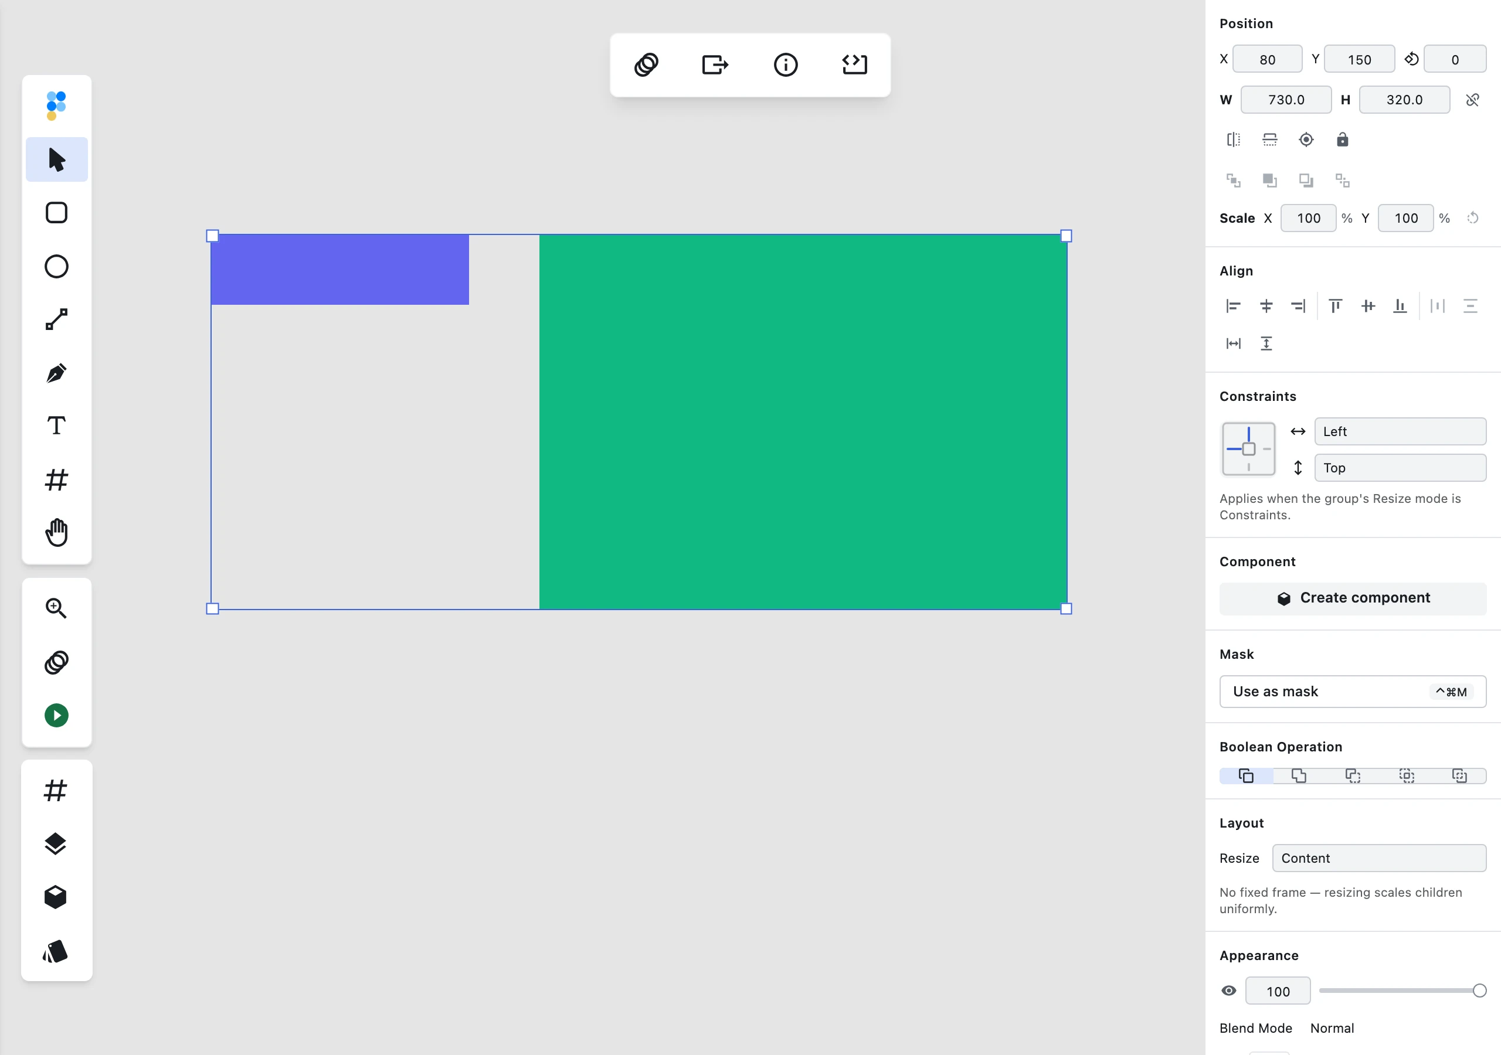Open vertical constraint dropdown showing Top
The width and height of the screenshot is (1501, 1055).
(x=1400, y=468)
